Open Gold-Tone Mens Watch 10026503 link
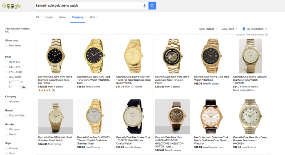Screen dimensions: 285x155 tap(94, 80)
